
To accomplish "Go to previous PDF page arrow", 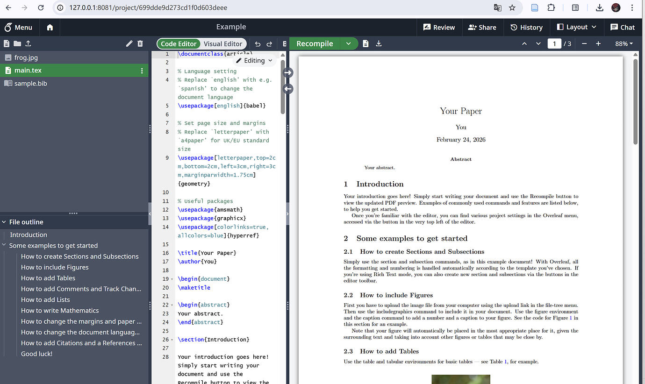I will point(524,43).
